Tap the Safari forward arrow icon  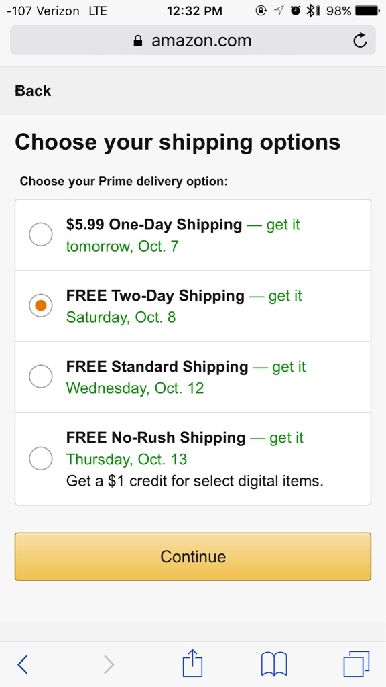click(109, 664)
